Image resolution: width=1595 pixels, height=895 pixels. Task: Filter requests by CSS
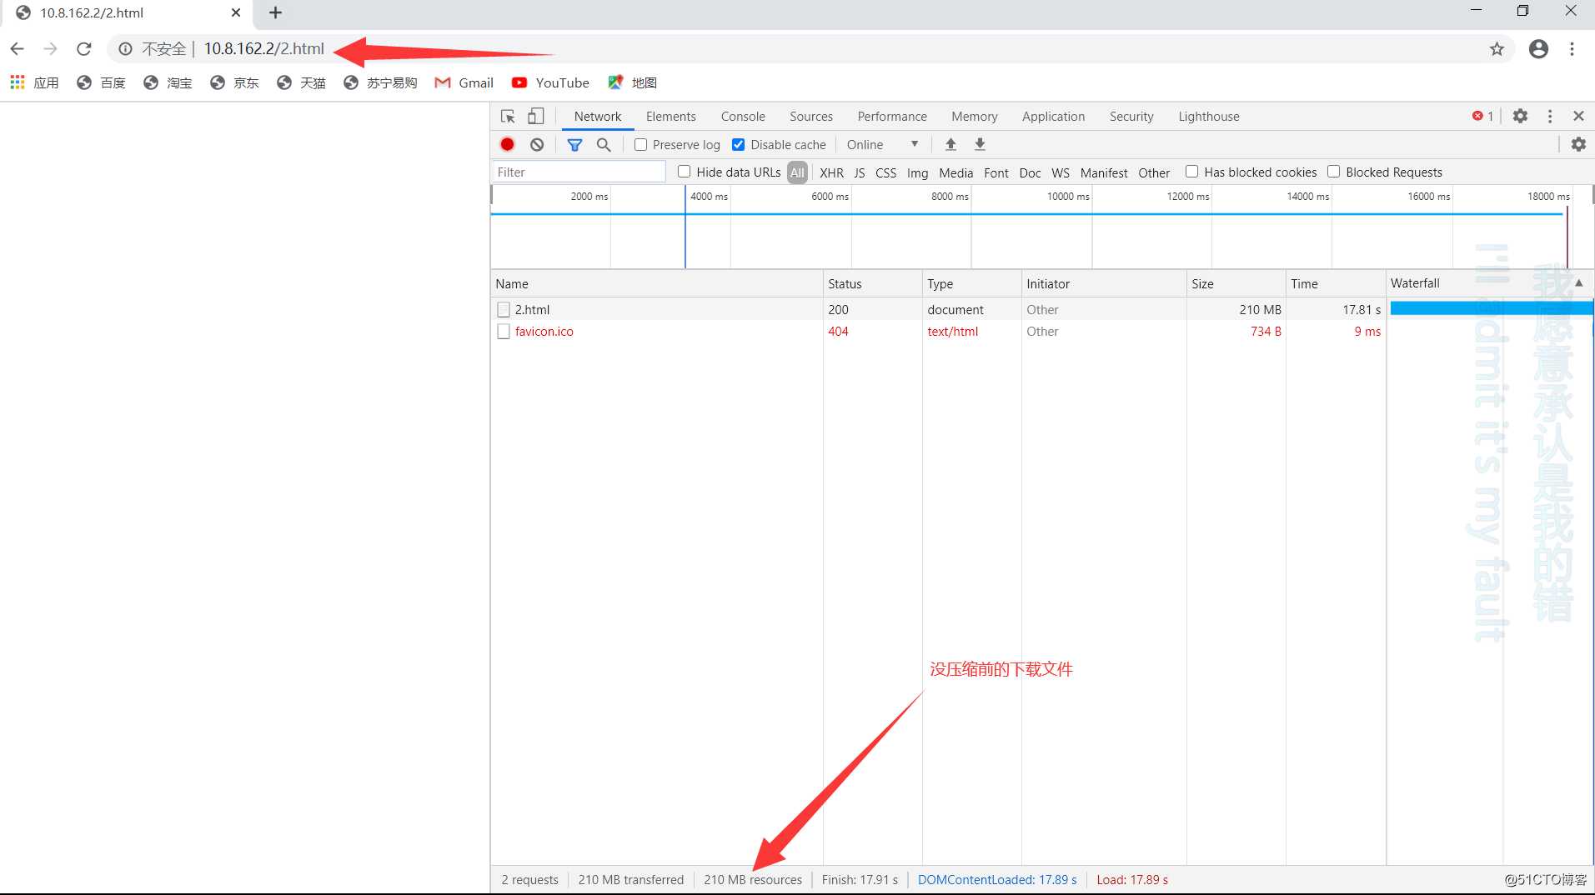coord(886,172)
